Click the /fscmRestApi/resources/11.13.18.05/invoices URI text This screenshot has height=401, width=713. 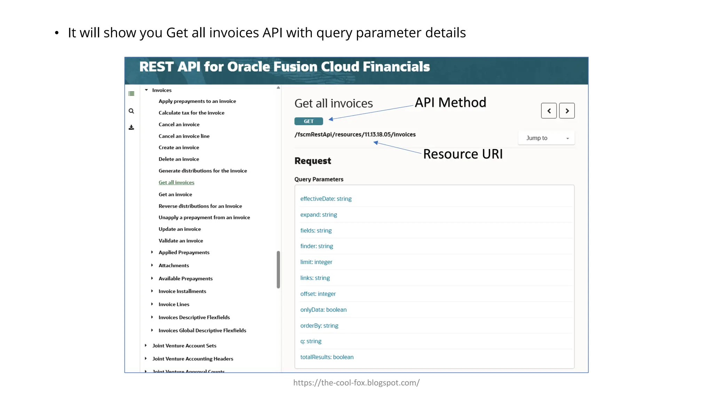click(x=355, y=134)
